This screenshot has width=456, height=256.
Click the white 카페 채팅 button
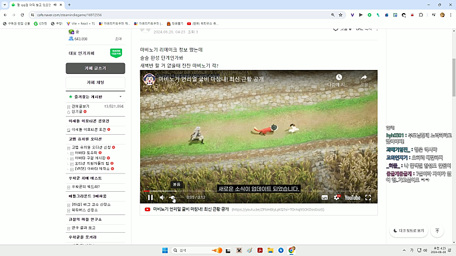click(x=95, y=82)
